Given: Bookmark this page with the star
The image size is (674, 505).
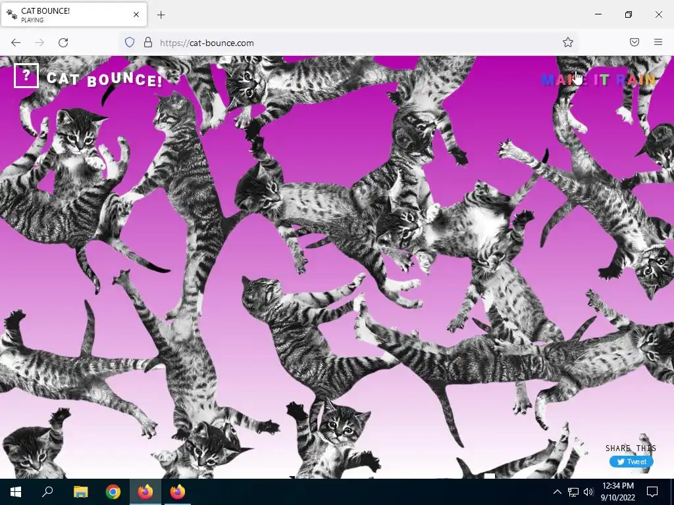Looking at the screenshot, I should point(568,42).
